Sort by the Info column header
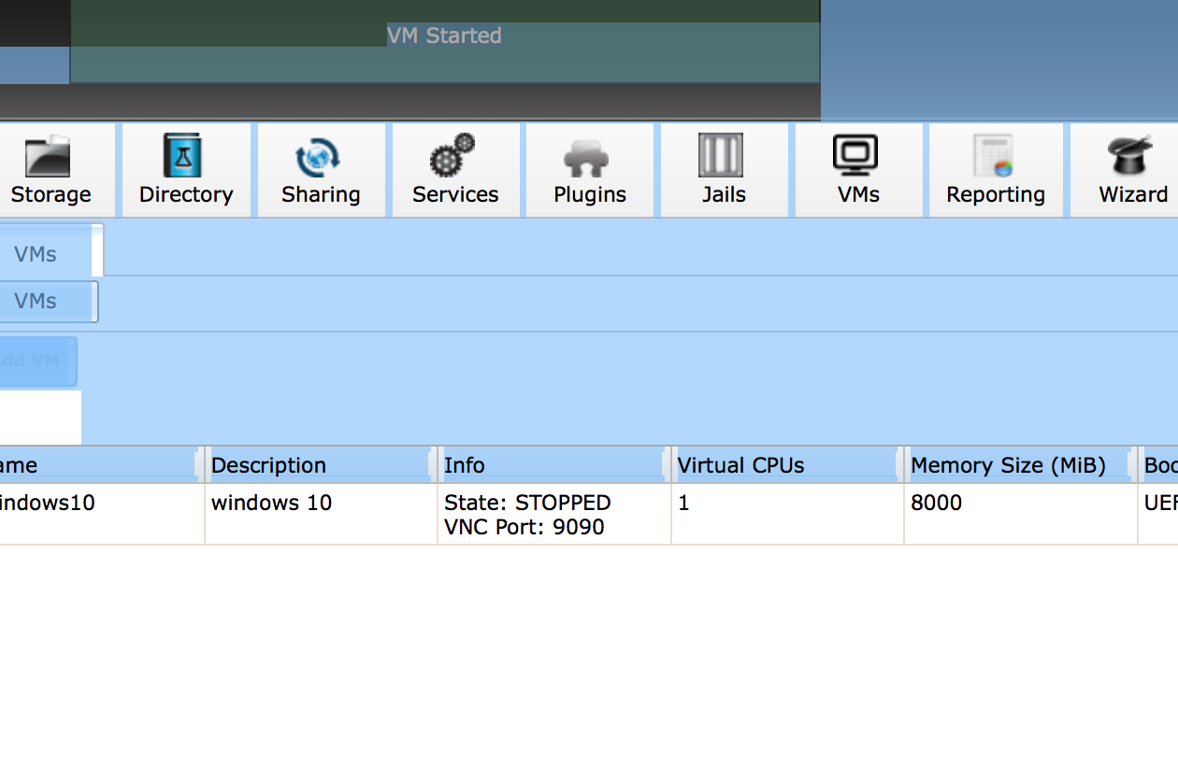 pyautogui.click(x=554, y=465)
